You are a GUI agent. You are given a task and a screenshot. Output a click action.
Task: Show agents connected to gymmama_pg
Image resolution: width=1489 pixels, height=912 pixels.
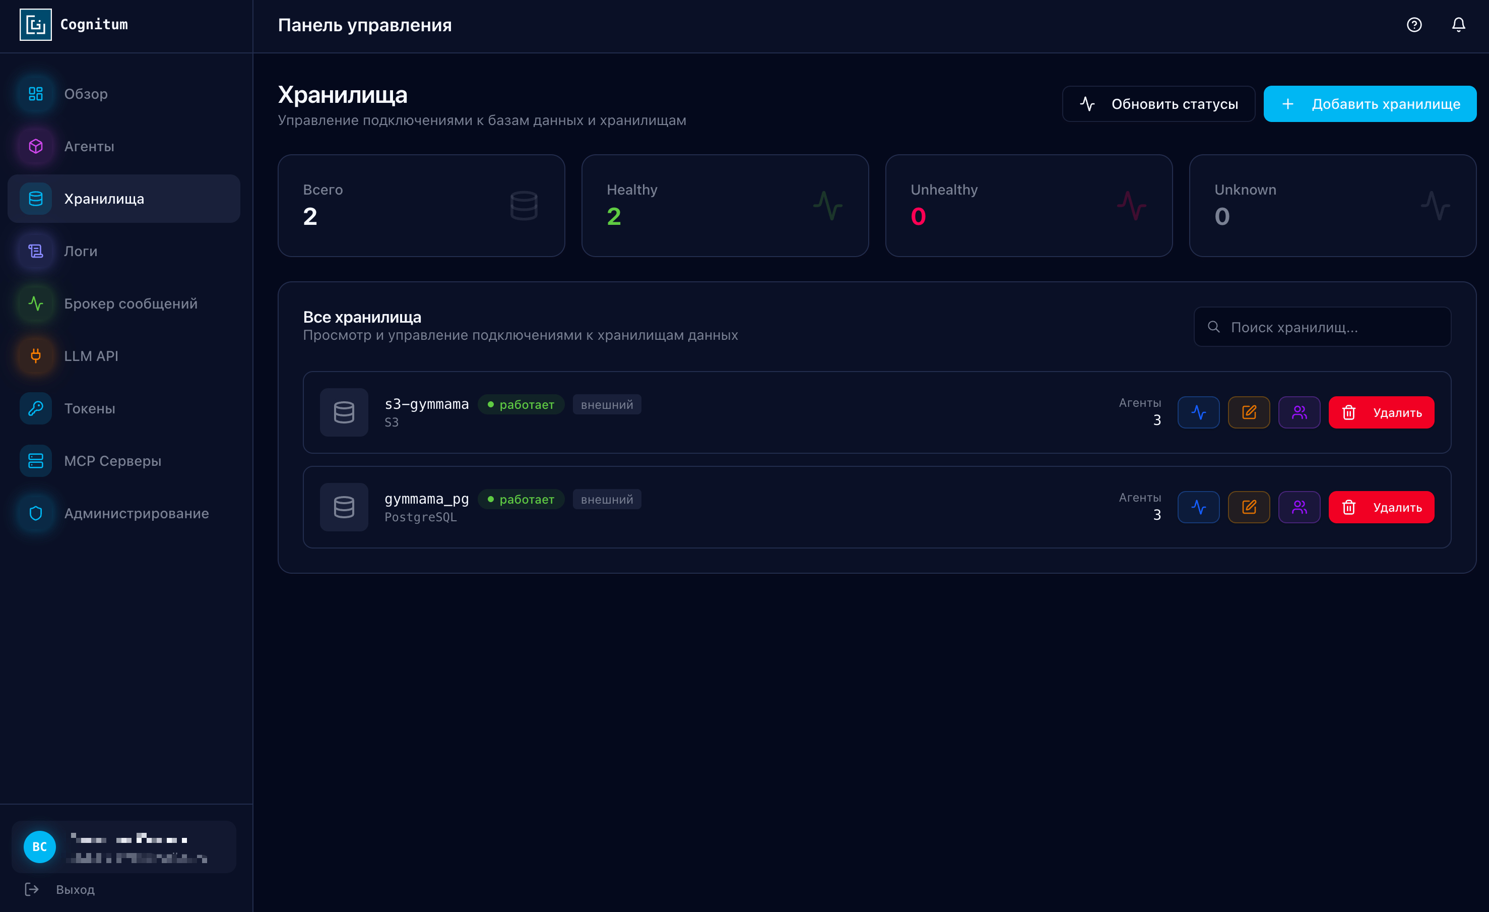(x=1299, y=507)
